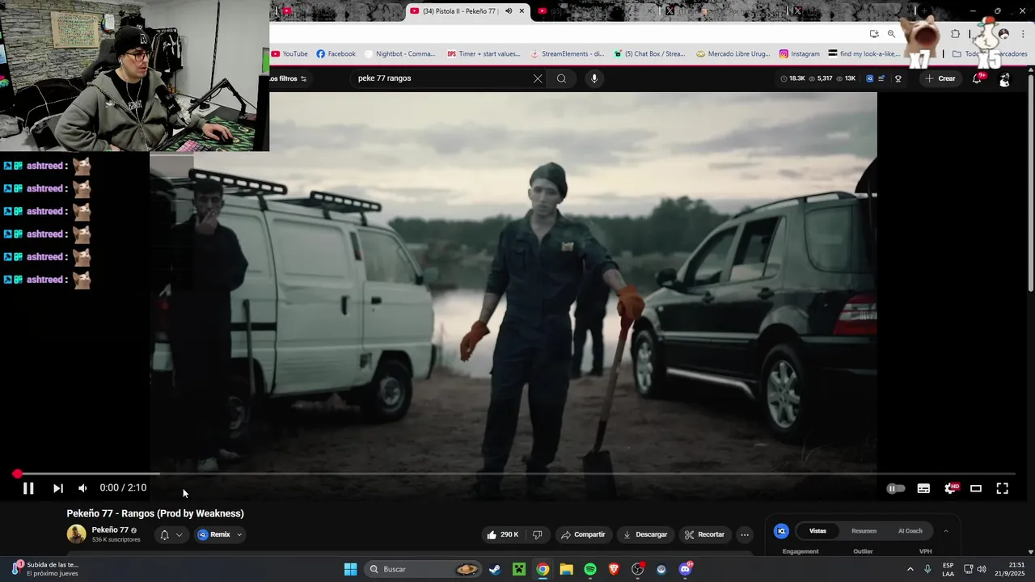The image size is (1035, 582).
Task: Dislike the Rangos video
Action: [537, 534]
